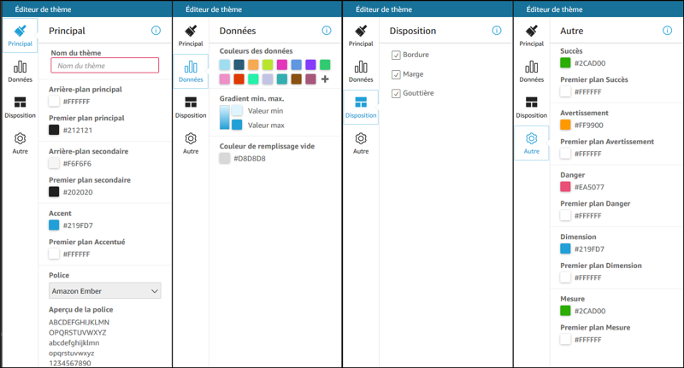Select the magenta data color swatch
Image resolution: width=684 pixels, height=368 pixels.
click(282, 65)
